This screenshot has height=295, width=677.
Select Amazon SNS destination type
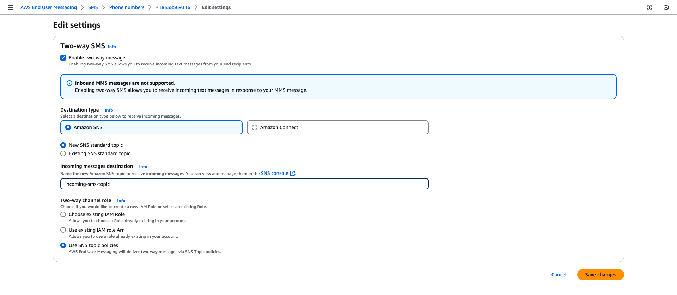tap(151, 127)
